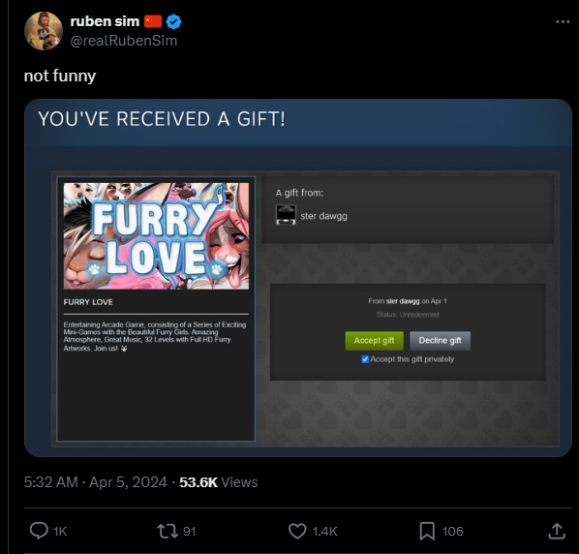The width and height of the screenshot is (579, 554).
Task: Click the 53.6K Views count
Action: coord(219,482)
